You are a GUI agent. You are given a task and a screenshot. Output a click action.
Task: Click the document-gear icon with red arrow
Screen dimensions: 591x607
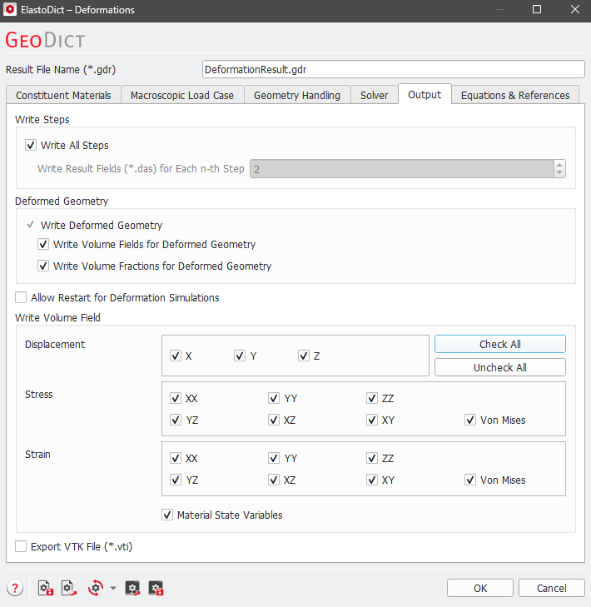click(x=69, y=588)
